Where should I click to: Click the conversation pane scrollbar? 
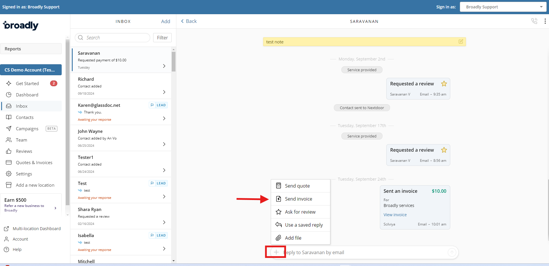[x=548, y=210]
